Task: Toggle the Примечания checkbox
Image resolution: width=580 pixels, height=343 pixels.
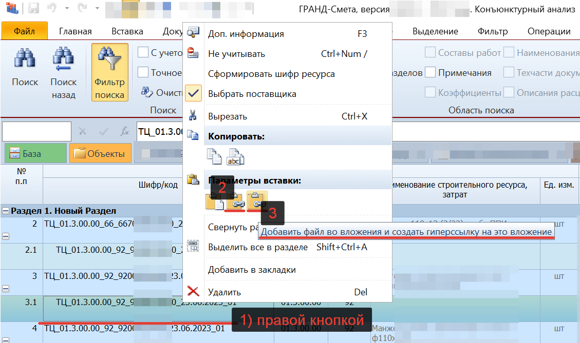Action: click(430, 72)
